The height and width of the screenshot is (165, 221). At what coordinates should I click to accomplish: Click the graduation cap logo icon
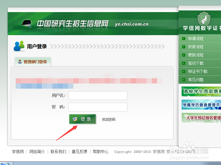pos(26,24)
